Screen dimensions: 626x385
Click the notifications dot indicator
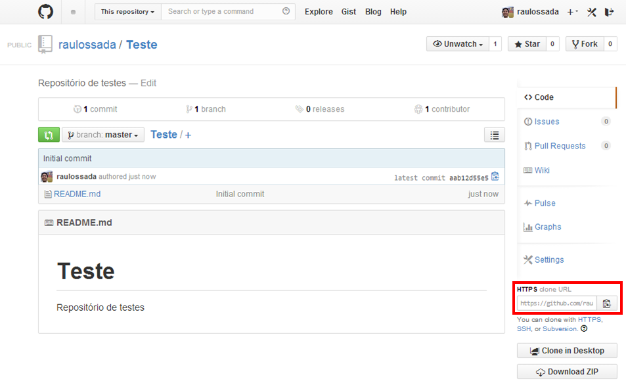[73, 12]
